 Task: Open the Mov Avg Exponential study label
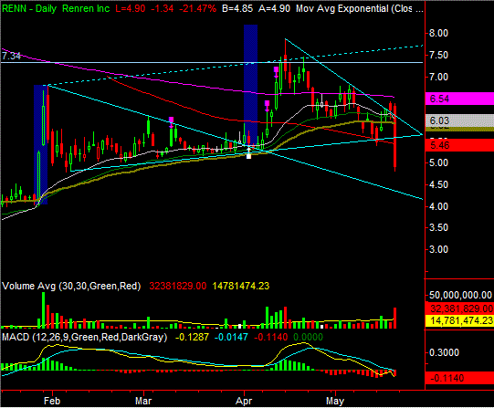359,8
